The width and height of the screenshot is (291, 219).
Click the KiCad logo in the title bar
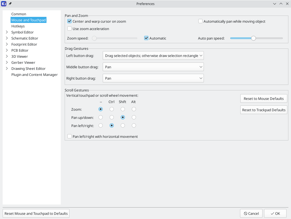(3, 4)
